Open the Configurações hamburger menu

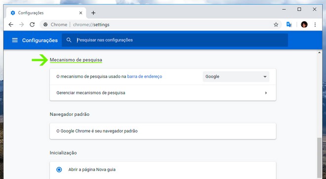coord(15,40)
